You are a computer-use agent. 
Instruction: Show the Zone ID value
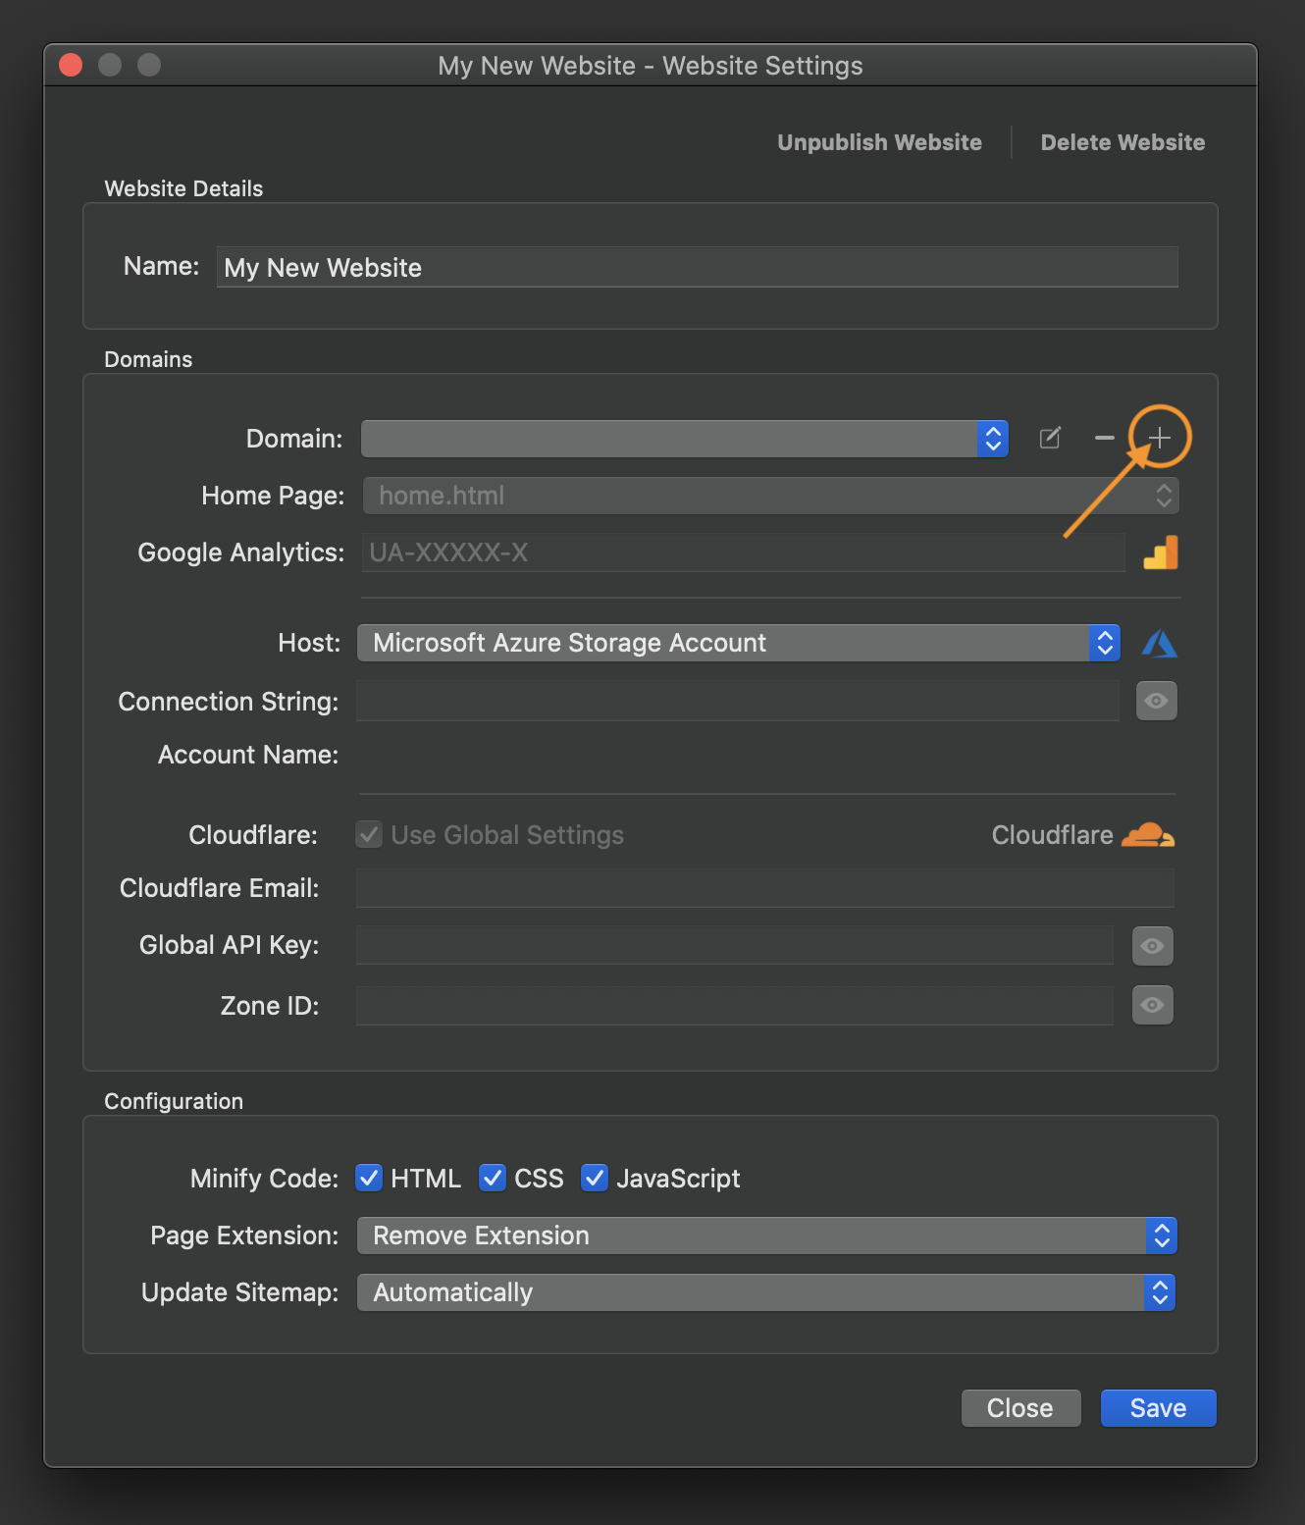point(1152,1005)
